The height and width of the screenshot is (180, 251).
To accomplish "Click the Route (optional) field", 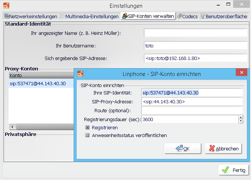I will [192, 110].
